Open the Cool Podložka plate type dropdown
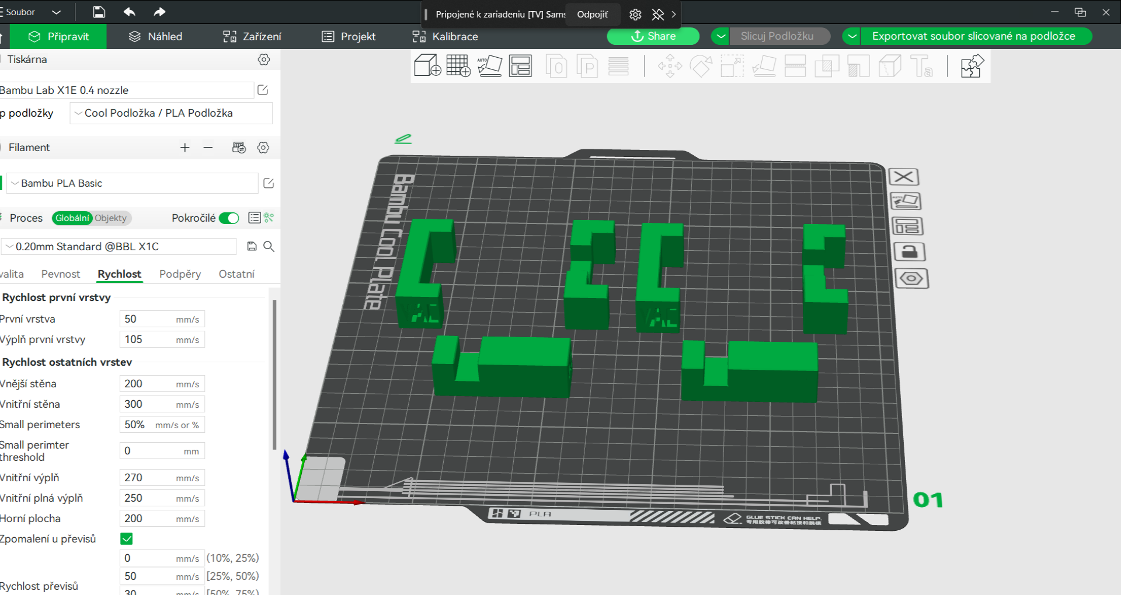The height and width of the screenshot is (595, 1121). (x=171, y=113)
